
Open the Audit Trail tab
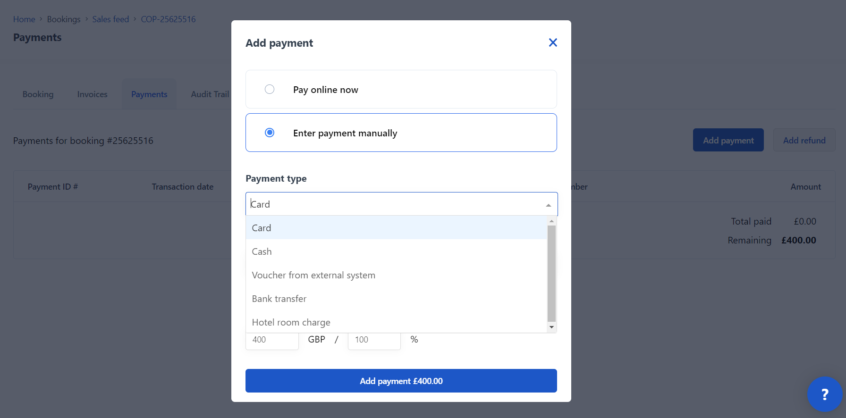[210, 94]
